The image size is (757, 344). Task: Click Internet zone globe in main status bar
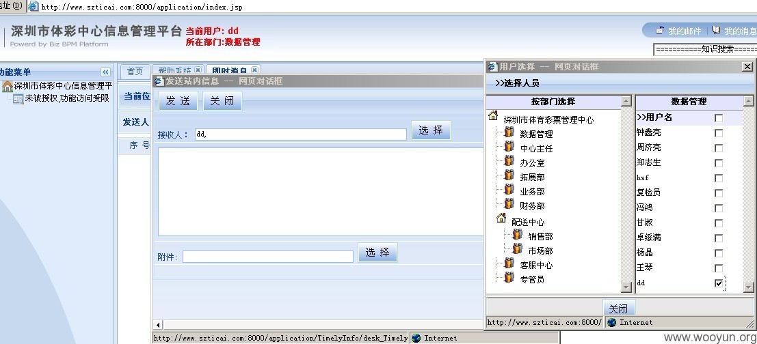(416, 339)
